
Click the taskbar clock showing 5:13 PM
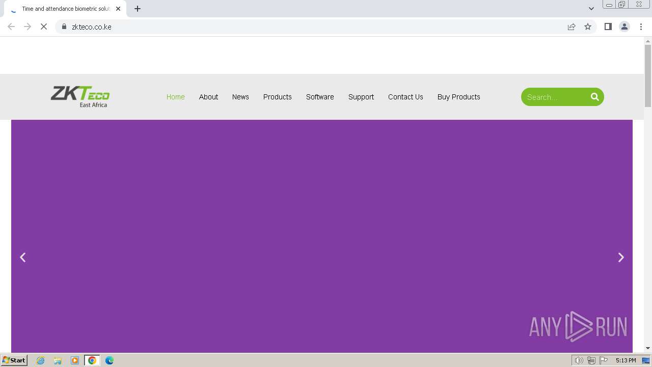626,360
